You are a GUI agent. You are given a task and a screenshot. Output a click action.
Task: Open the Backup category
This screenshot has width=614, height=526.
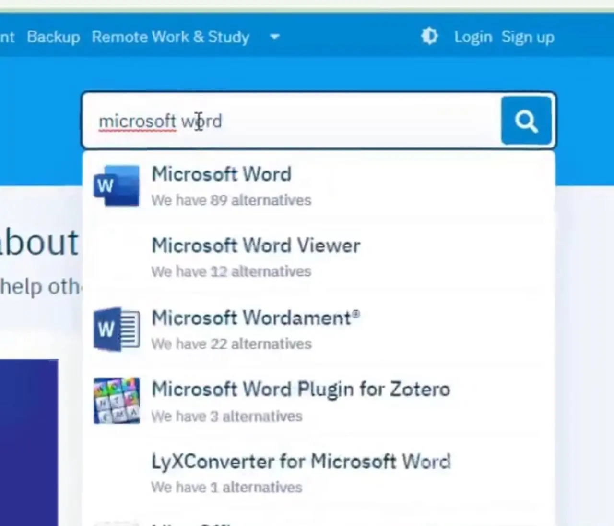click(53, 37)
